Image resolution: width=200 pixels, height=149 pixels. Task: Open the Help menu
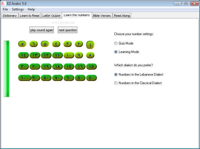point(31,9)
